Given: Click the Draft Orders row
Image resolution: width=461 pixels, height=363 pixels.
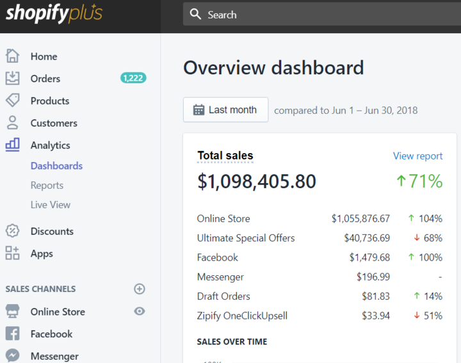Looking at the screenshot, I should click(319, 296).
